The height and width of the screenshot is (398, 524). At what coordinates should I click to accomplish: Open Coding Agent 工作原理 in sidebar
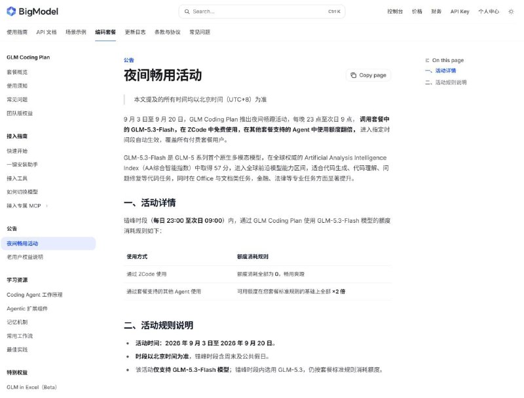35,295
